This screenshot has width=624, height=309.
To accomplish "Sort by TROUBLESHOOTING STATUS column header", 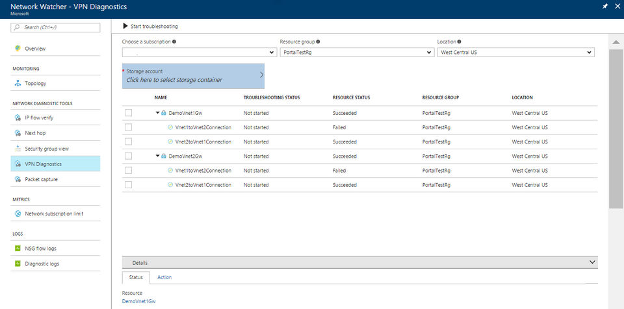I will click(x=272, y=97).
